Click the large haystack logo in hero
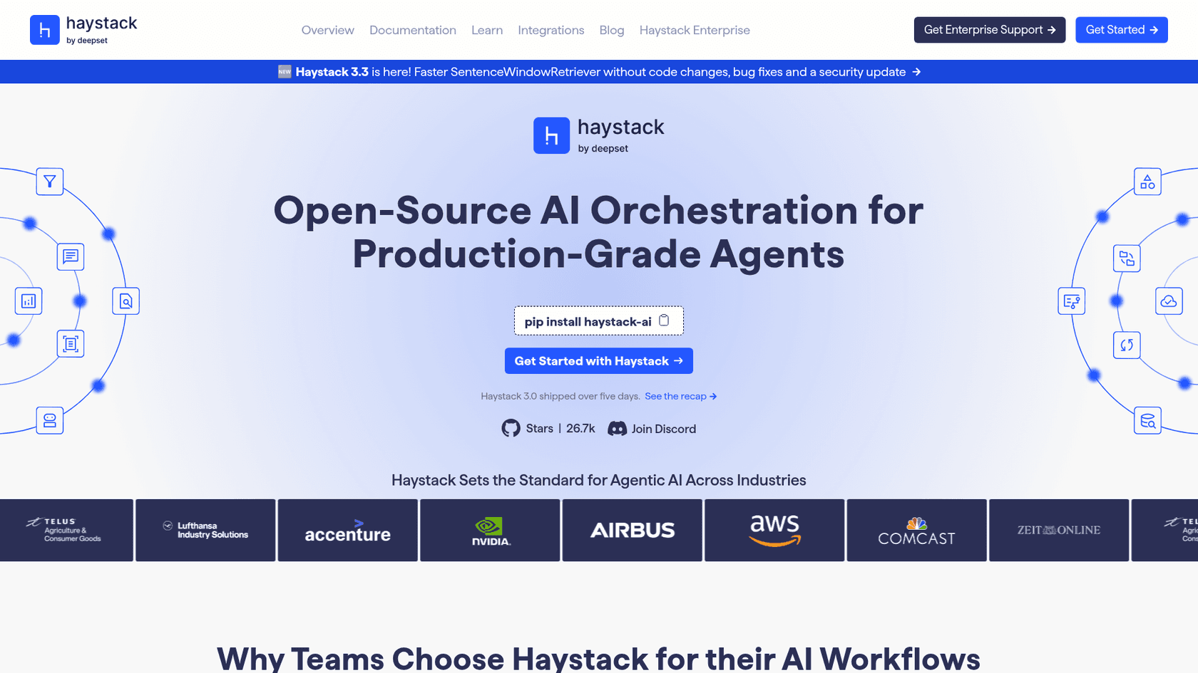This screenshot has height=673, width=1198. point(598,135)
